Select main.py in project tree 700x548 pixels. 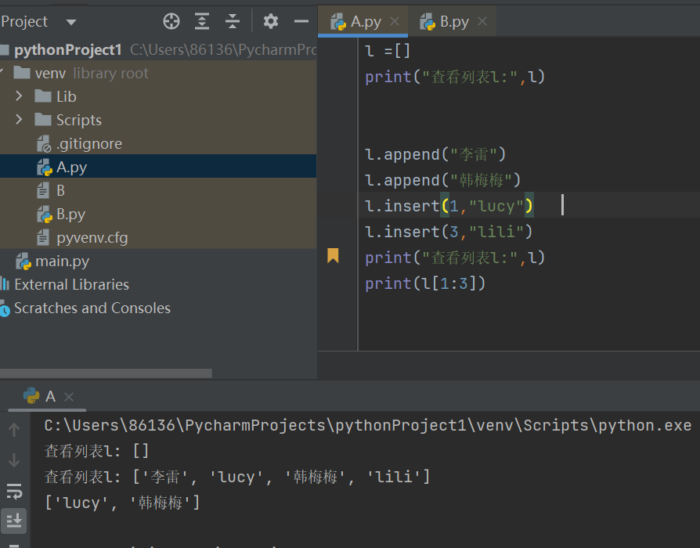[x=62, y=261]
